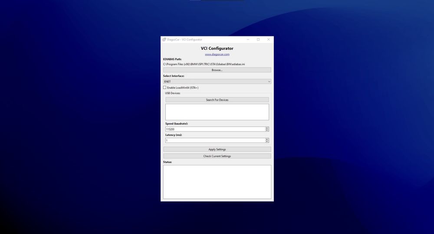Click the Speed (baudrate) label
Viewport: 434px width, 234px height.
click(x=177, y=123)
